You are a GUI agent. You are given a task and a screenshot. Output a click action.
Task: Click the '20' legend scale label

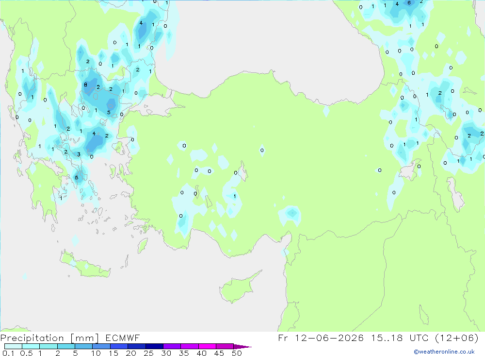[131, 353]
